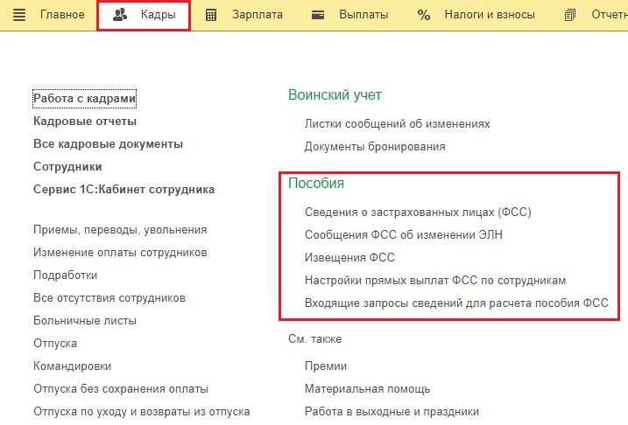Open Кадровые отчеты
The height and width of the screenshot is (425, 628).
point(85,121)
